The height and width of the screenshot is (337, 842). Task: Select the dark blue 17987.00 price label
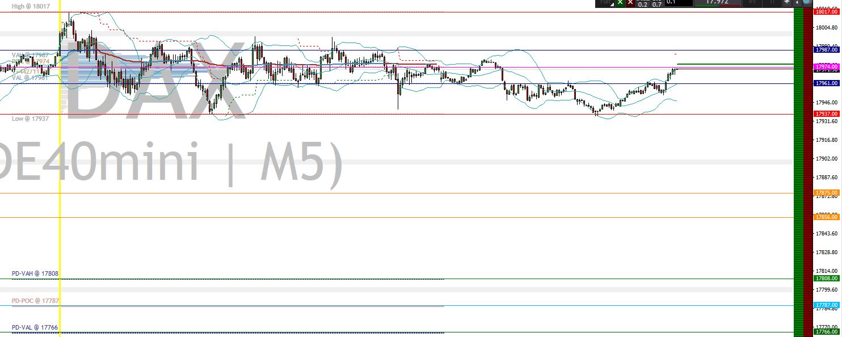click(x=826, y=50)
